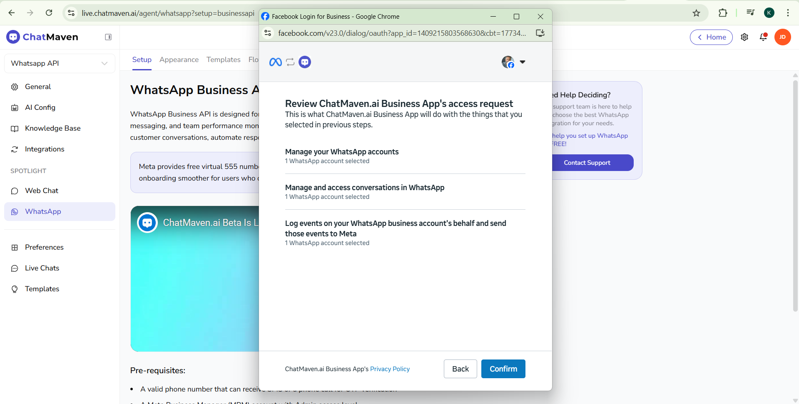Collapse the sidebar panel toggle
The height and width of the screenshot is (404, 799).
[108, 37]
